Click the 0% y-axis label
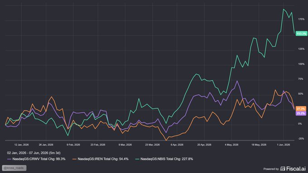Screen dimensions: 308x173 300,124
